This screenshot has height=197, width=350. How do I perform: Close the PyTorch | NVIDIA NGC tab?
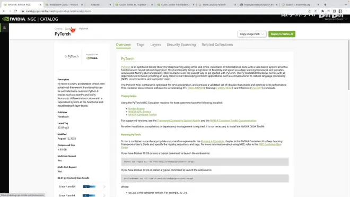tap(40, 5)
